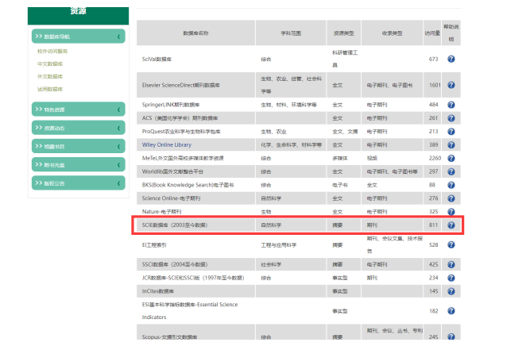Open 校外访问服务 sidebar item

[x=52, y=52]
